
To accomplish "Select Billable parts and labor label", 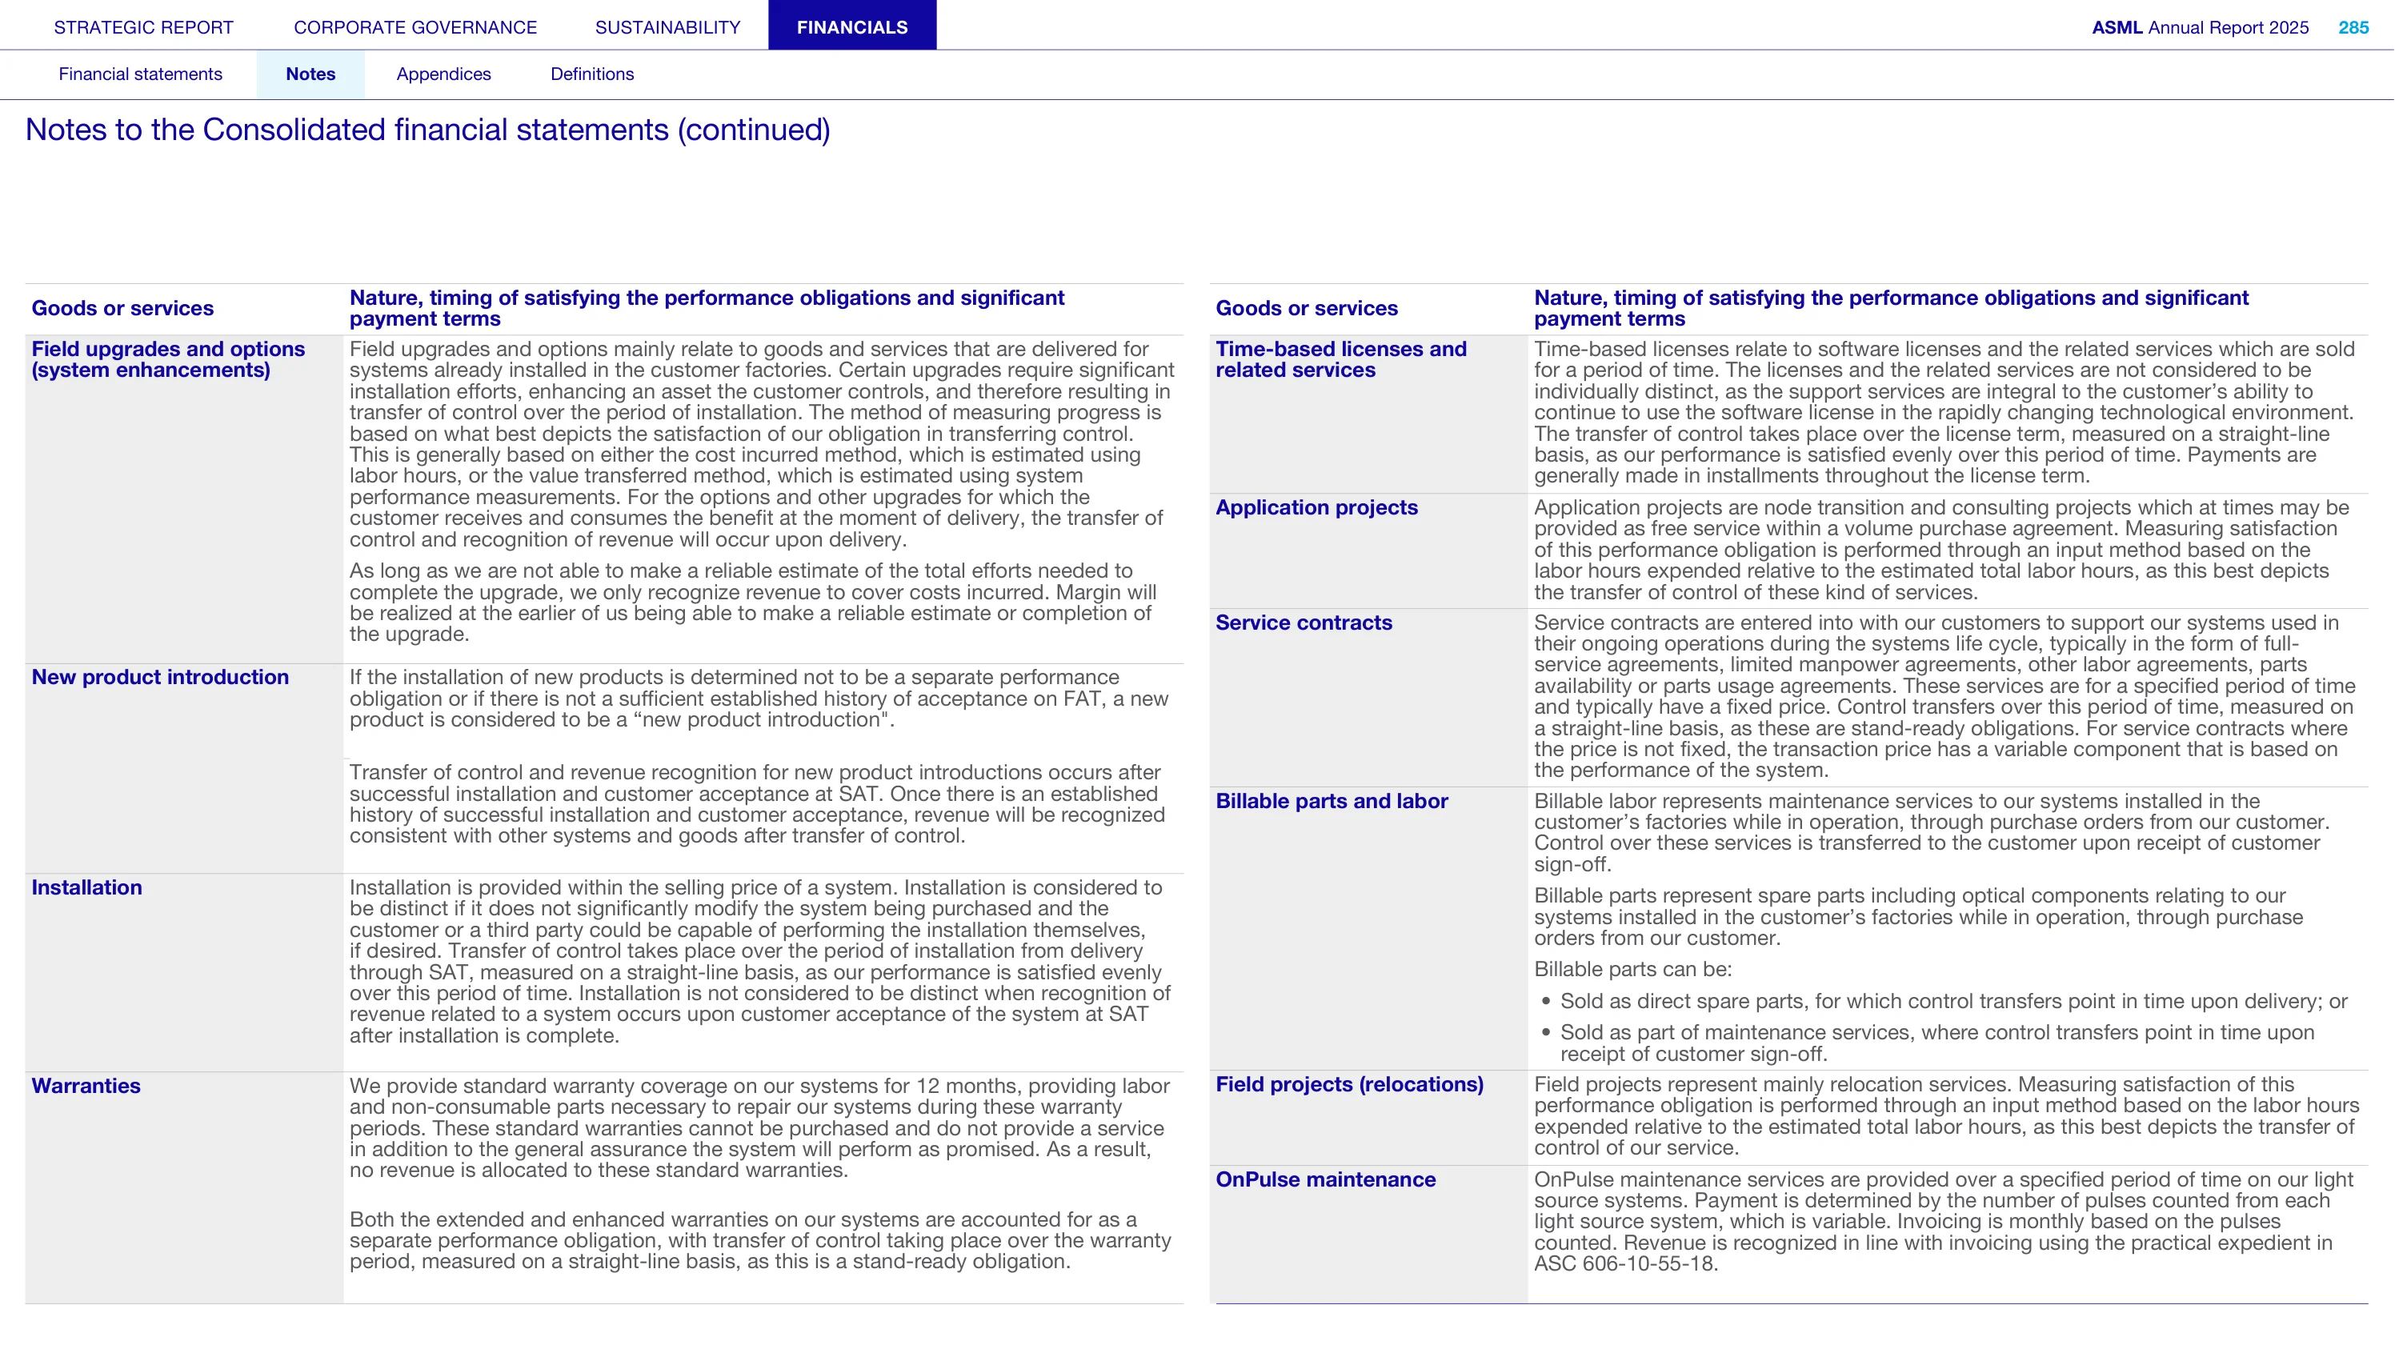I will (x=1332, y=802).
